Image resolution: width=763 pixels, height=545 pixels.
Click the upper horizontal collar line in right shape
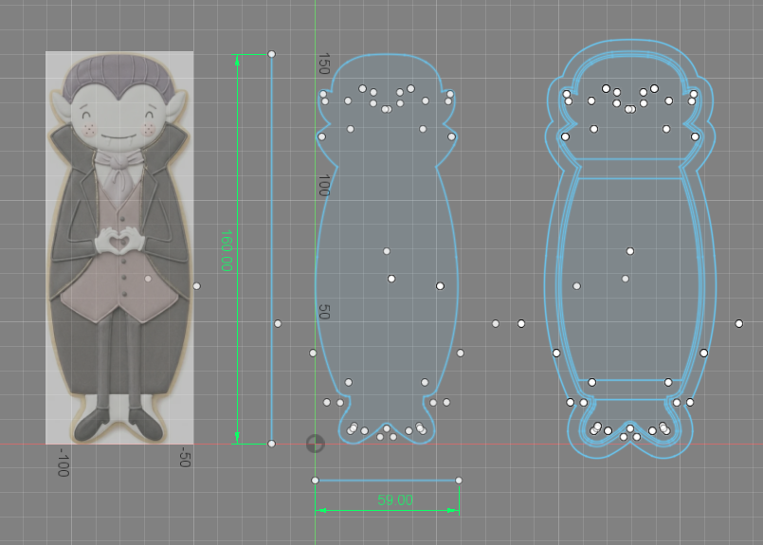click(630, 159)
